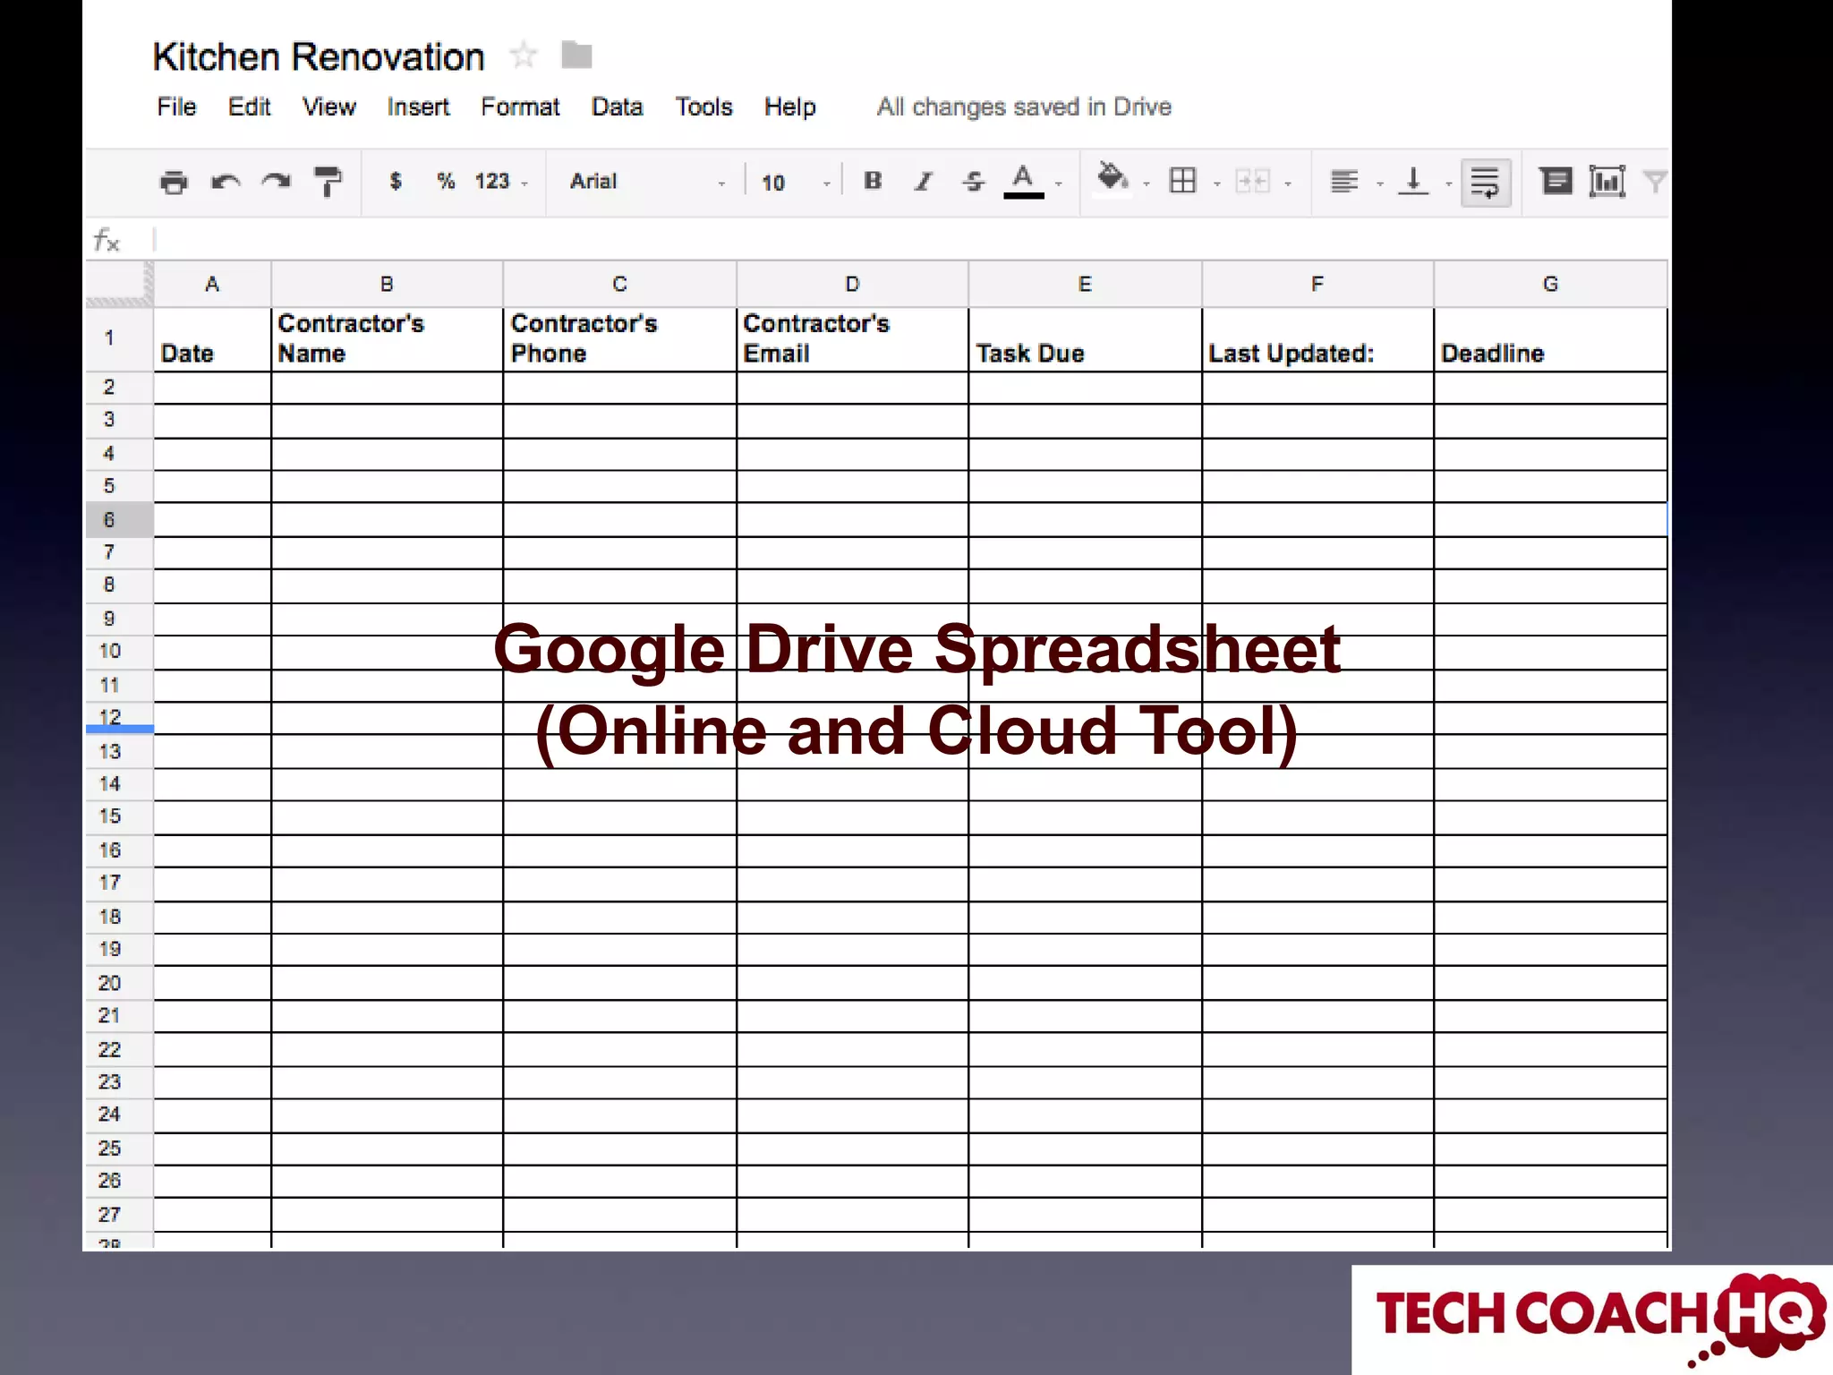Click the Undo arrow icon

pos(225,182)
